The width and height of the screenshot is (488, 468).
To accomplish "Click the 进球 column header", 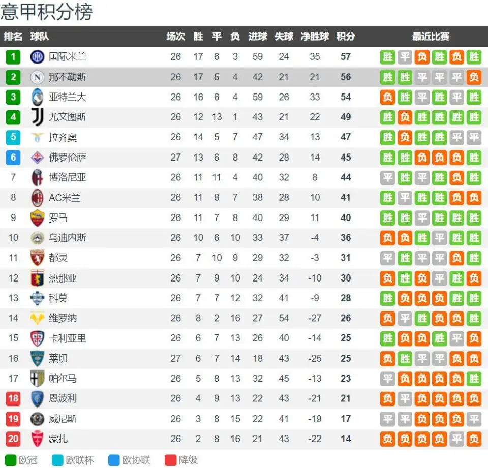I will pos(257,37).
